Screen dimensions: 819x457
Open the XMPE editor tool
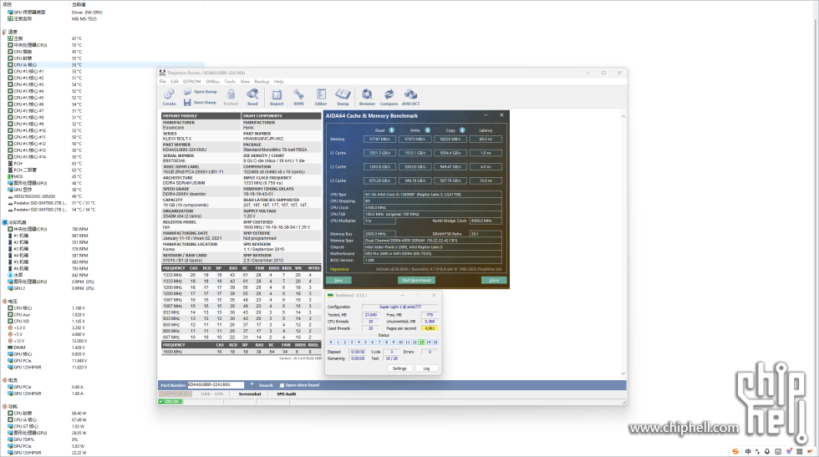click(x=299, y=97)
